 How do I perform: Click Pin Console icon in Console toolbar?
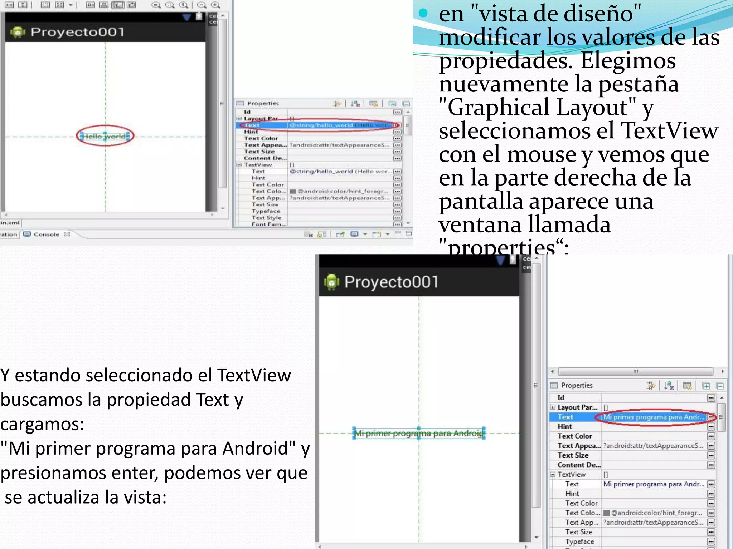pyautogui.click(x=340, y=234)
